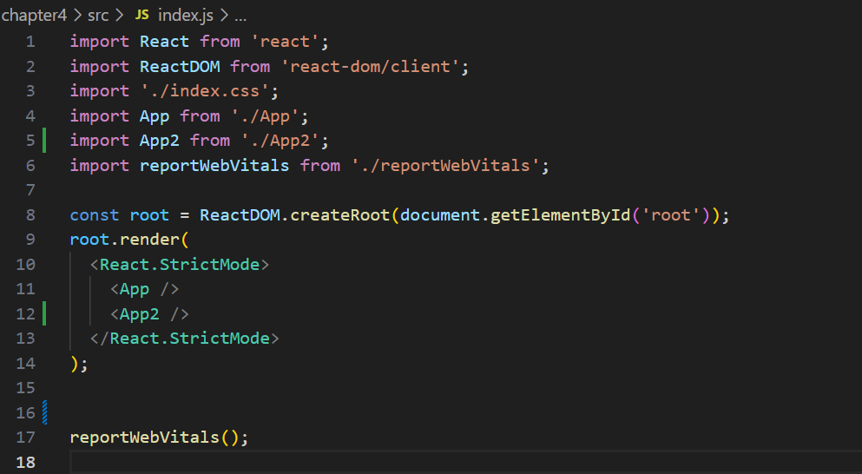Select the src breadcrumb folder
Screen dimensions: 862x474
(98, 16)
